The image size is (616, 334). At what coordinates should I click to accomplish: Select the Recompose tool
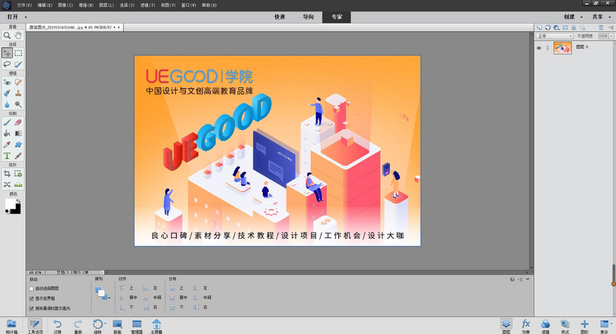(x=18, y=173)
